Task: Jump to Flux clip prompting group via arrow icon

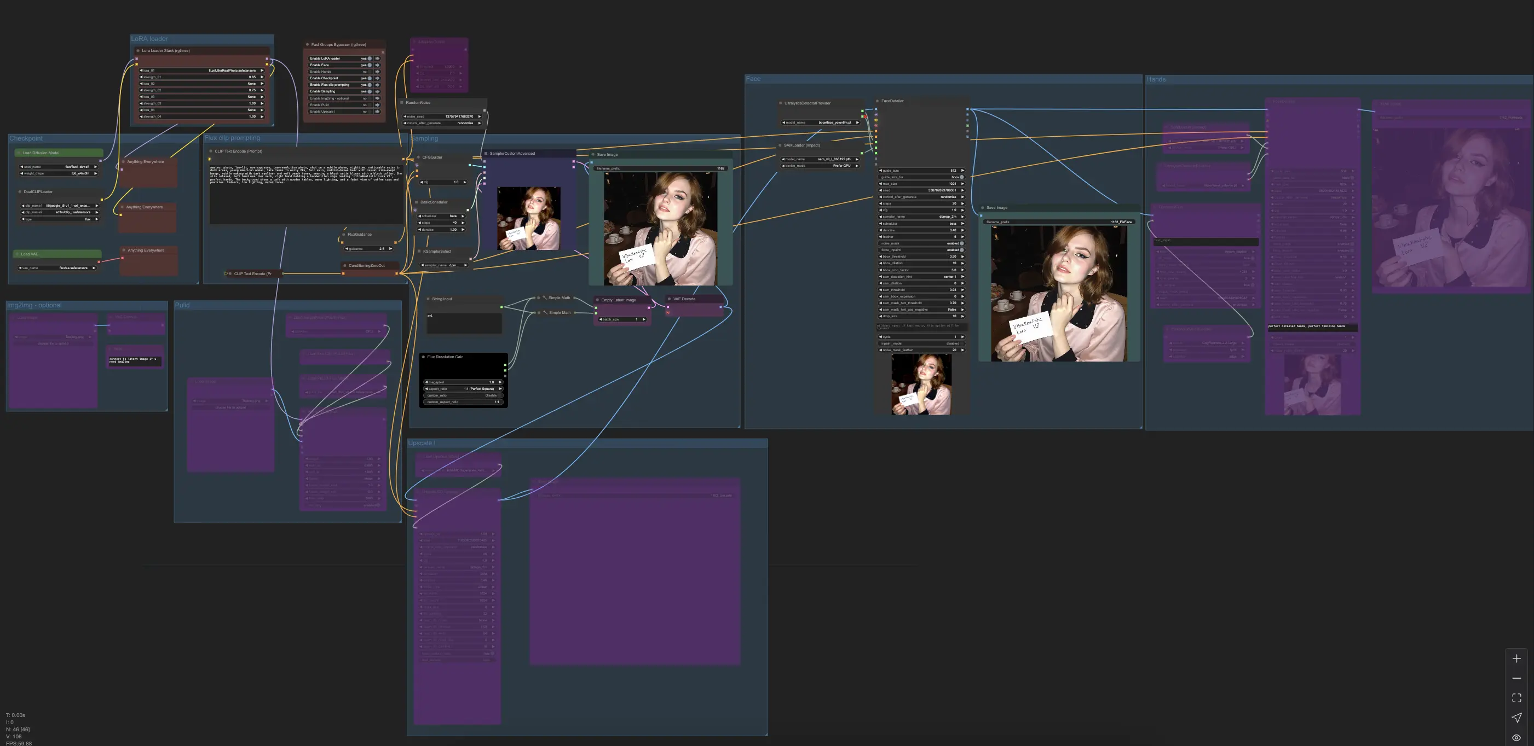Action: coord(377,84)
